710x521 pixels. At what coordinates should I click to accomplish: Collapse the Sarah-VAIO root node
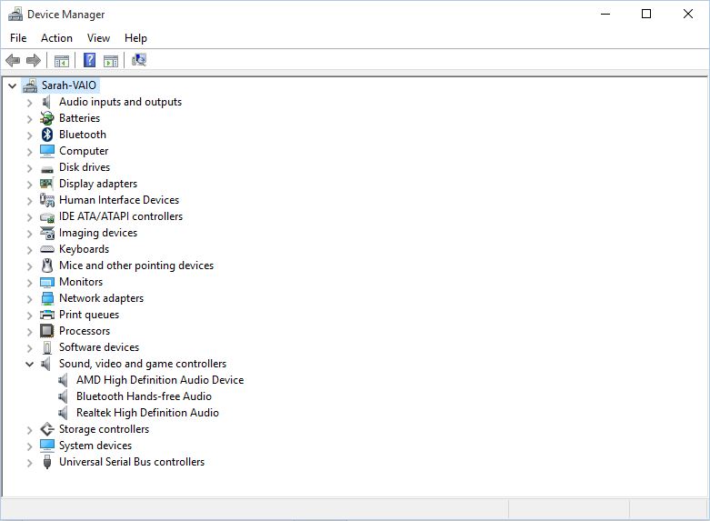coord(12,85)
